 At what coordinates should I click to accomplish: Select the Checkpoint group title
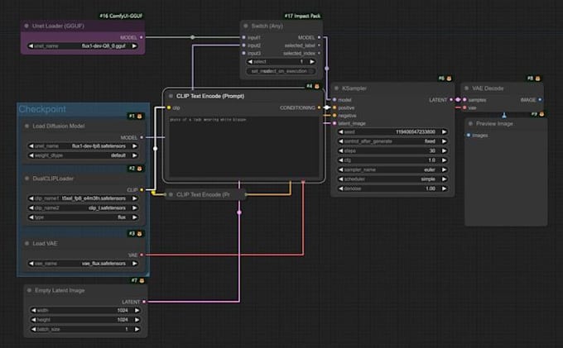pyautogui.click(x=43, y=109)
